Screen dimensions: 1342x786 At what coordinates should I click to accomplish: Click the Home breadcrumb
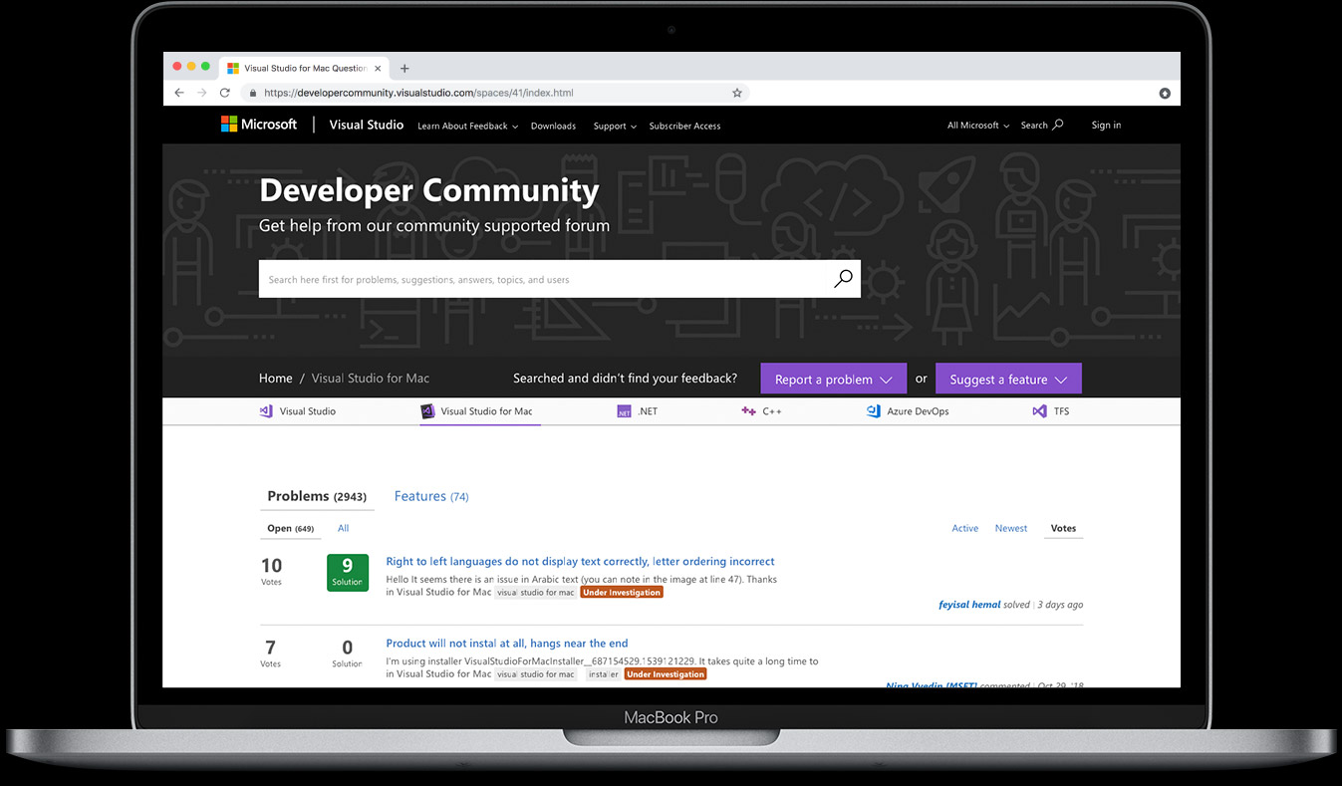[x=276, y=379]
